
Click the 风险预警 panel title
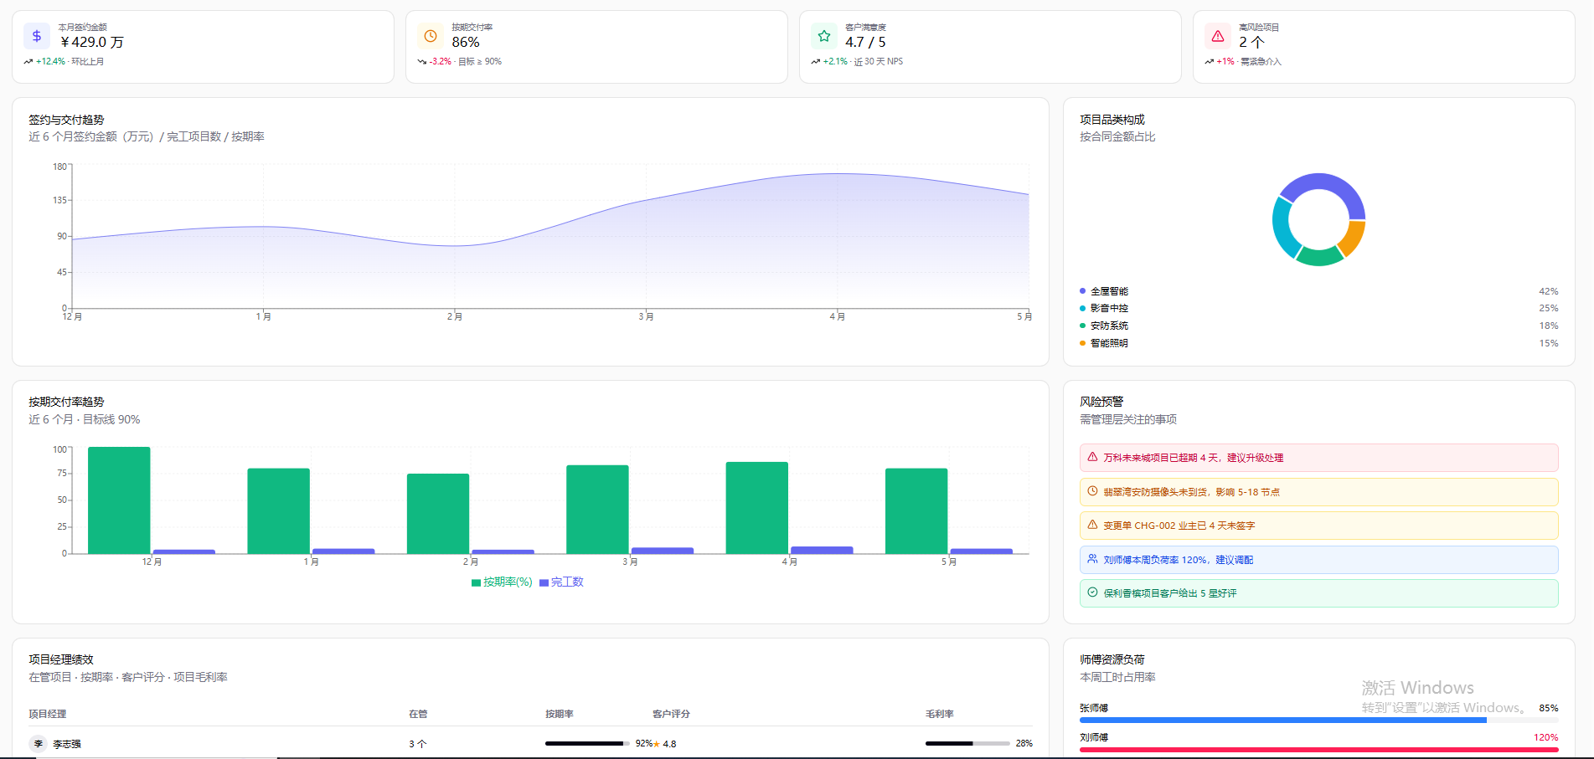click(x=1101, y=402)
